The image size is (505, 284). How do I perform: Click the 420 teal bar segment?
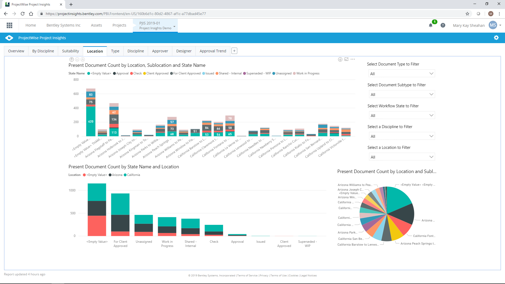click(91, 121)
